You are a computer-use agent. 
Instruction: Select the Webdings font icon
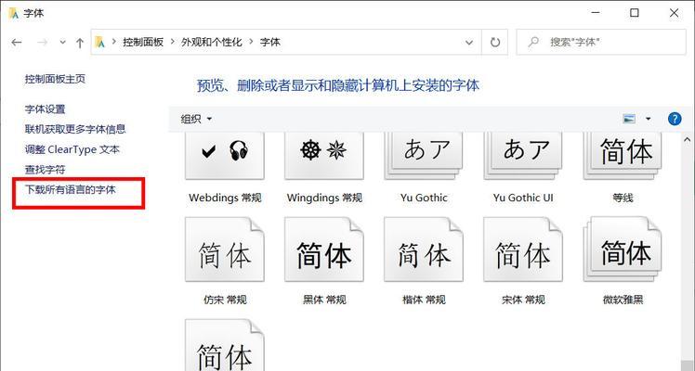(224, 154)
